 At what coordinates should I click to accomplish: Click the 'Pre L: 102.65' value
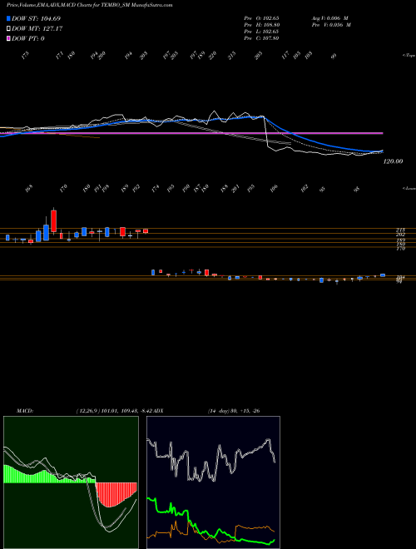(x=261, y=31)
